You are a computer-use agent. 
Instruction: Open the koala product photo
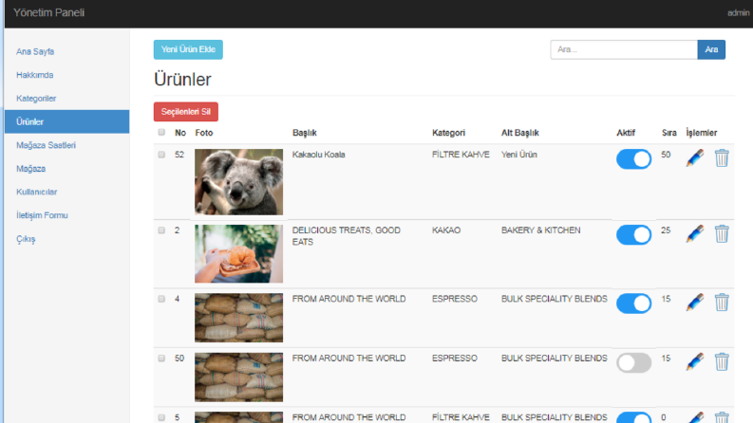pyautogui.click(x=238, y=182)
